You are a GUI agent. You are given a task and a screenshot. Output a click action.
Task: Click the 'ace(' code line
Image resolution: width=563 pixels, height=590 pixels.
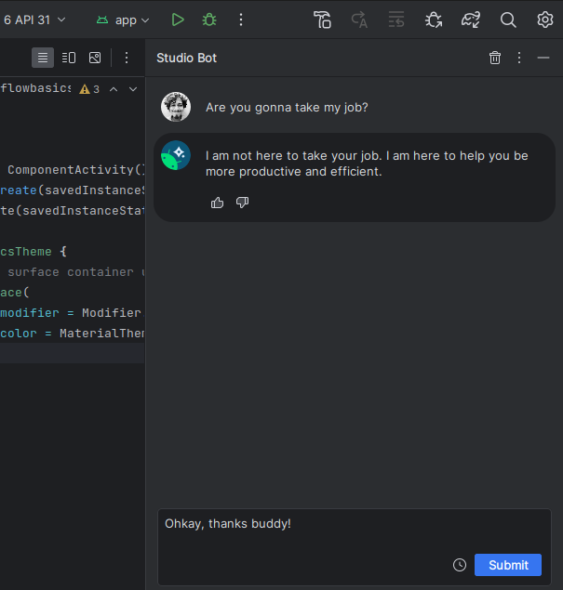(x=15, y=293)
